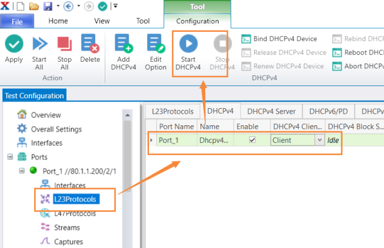This screenshot has height=248, width=384.
Task: Open the File menu
Action: [17, 21]
